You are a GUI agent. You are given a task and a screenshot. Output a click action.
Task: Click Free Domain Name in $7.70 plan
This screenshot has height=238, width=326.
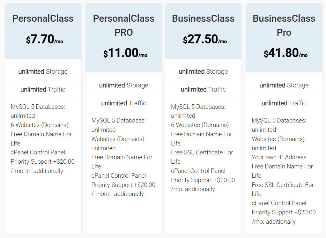41,134
